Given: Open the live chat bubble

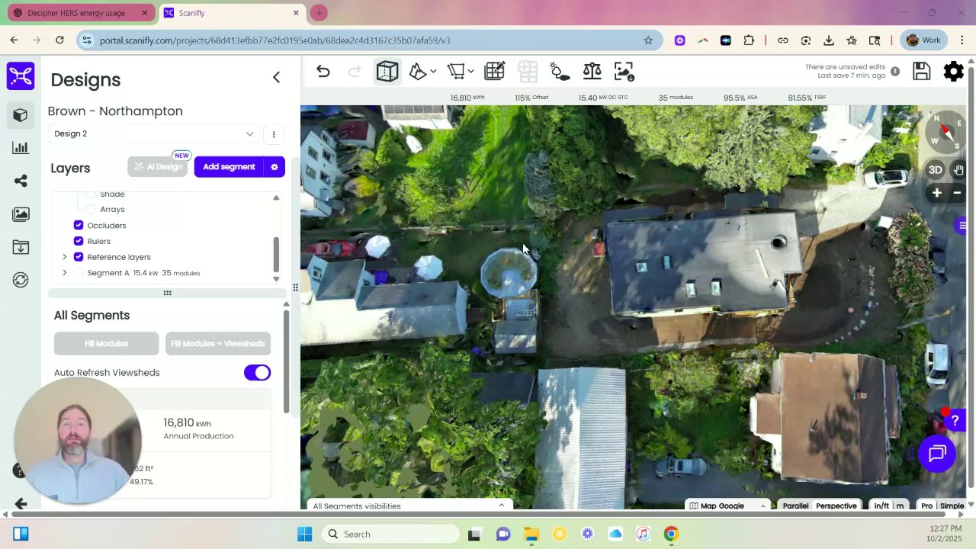Looking at the screenshot, I should coord(937,454).
